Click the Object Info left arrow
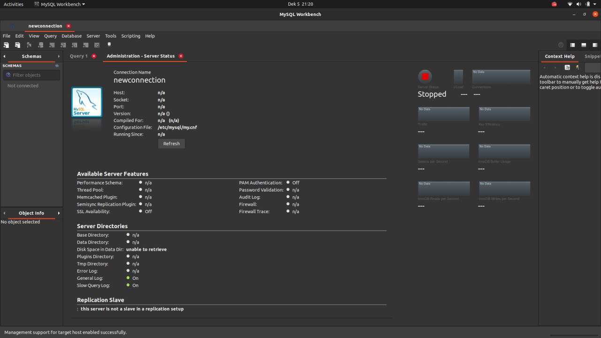Image resolution: width=601 pixels, height=338 pixels. [x=4, y=213]
